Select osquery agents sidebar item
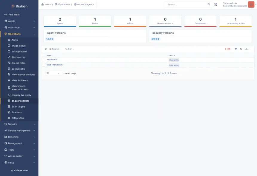The height and width of the screenshot is (176, 257). point(19,101)
